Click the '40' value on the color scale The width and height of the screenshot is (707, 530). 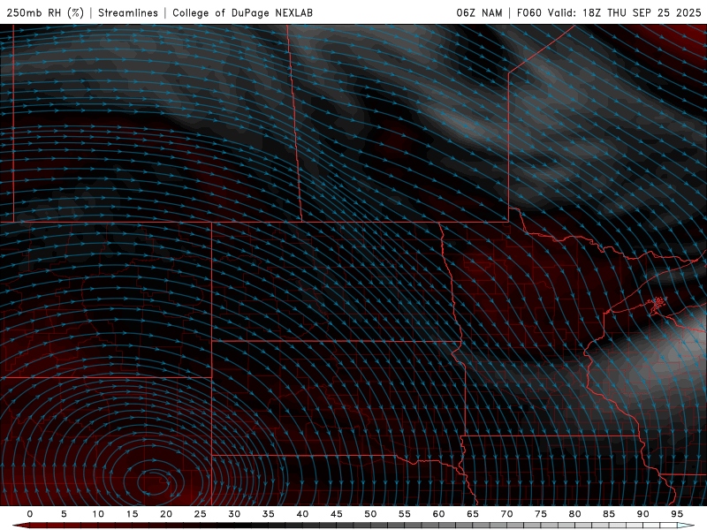[302, 514]
